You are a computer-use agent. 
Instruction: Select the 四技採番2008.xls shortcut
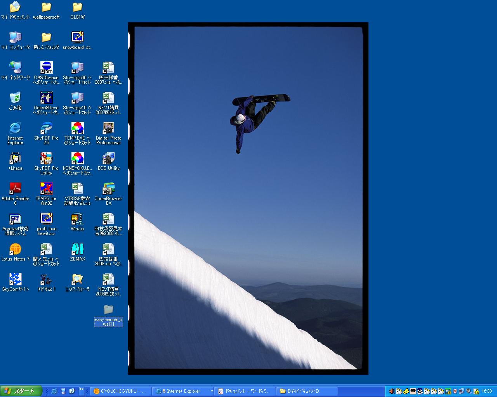tap(108, 254)
